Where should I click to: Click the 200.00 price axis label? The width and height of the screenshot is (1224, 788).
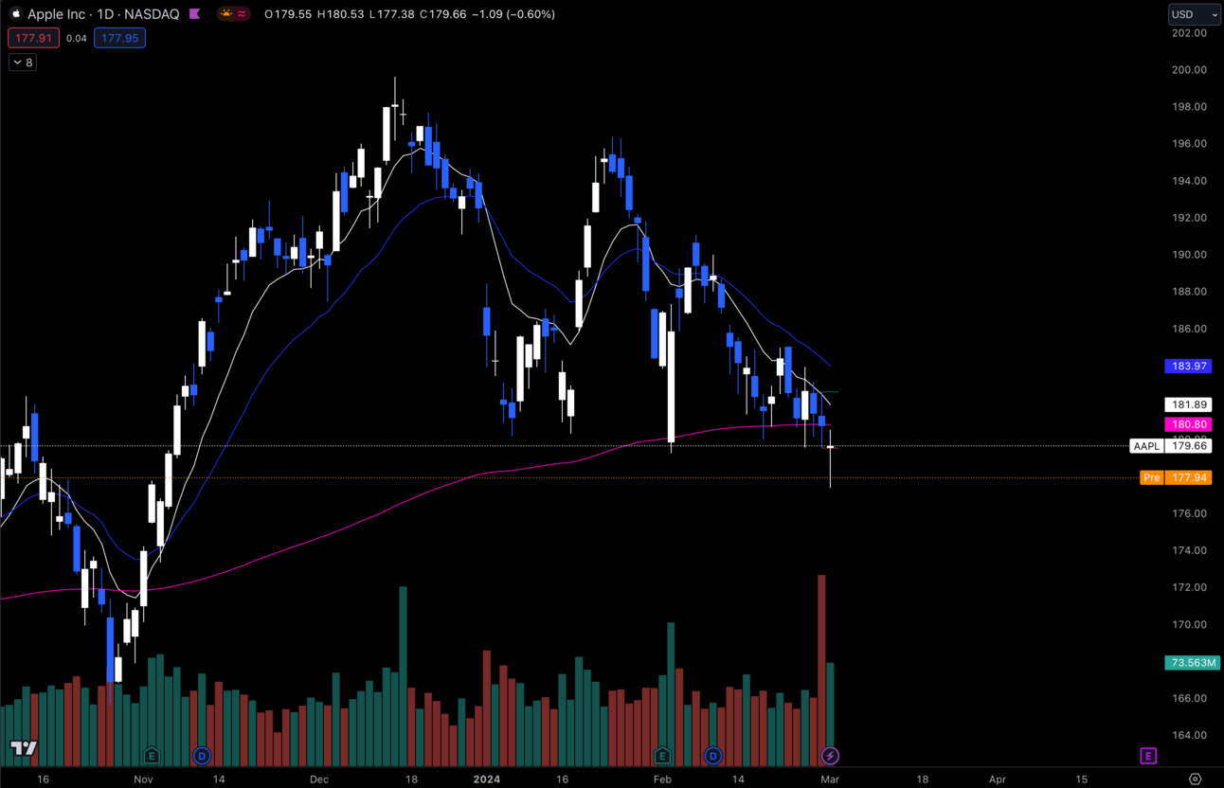click(x=1189, y=70)
